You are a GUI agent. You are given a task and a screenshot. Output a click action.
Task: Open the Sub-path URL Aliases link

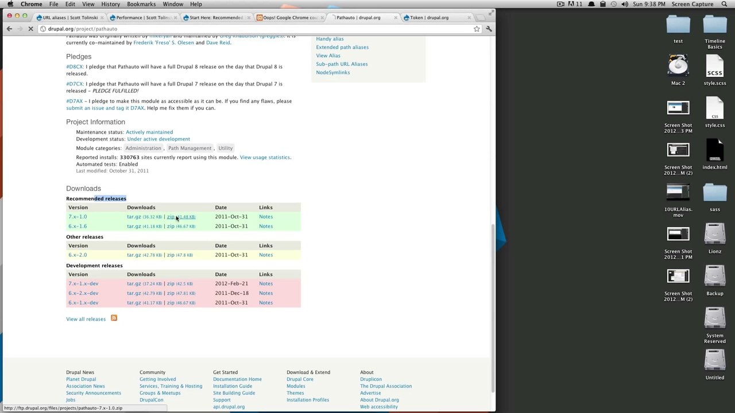coord(342,64)
